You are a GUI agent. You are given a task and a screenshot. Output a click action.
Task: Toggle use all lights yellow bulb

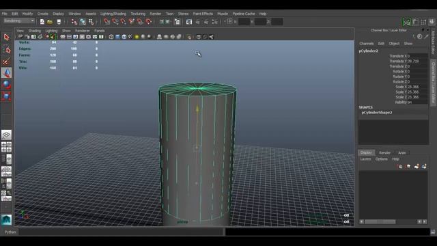tap(137, 37)
